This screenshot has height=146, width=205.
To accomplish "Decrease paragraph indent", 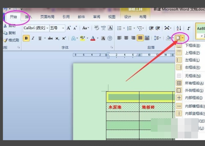I will [151, 28].
